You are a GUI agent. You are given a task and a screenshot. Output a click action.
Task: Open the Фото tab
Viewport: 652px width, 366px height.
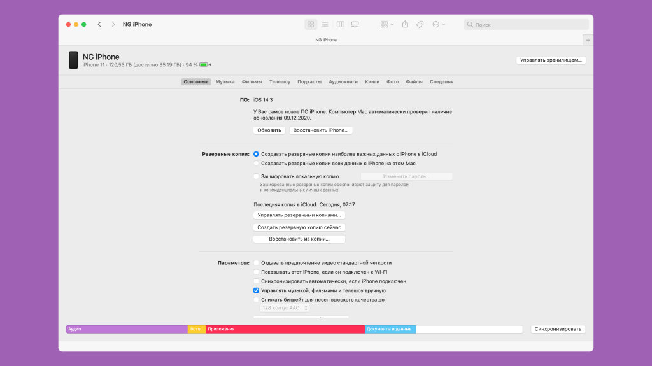tap(392, 82)
